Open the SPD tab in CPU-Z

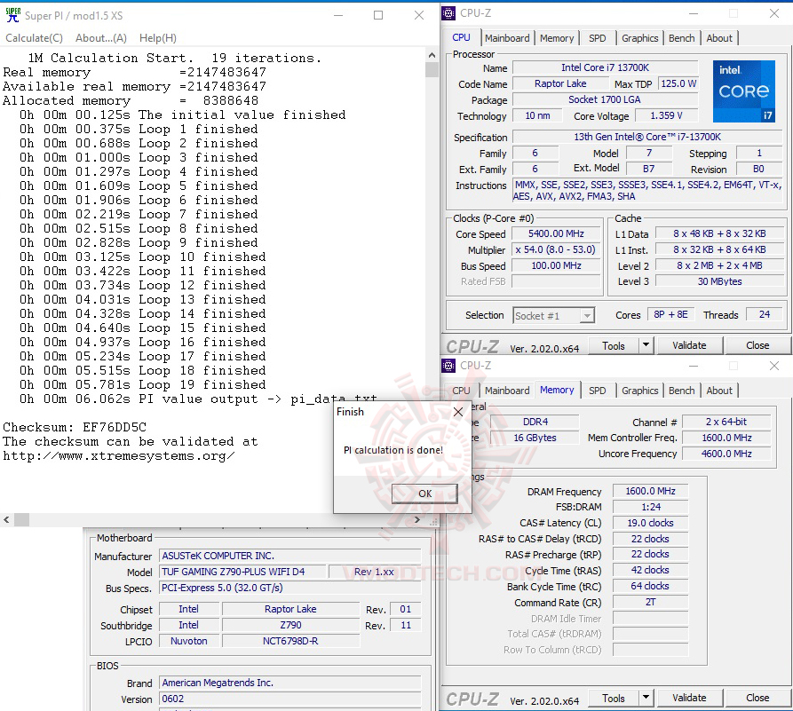tap(598, 37)
